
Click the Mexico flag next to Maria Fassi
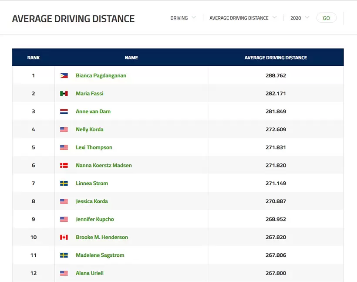click(64, 94)
